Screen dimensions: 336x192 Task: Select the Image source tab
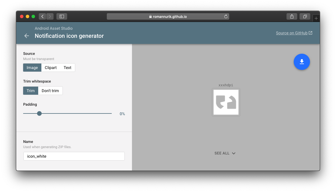[32, 67]
